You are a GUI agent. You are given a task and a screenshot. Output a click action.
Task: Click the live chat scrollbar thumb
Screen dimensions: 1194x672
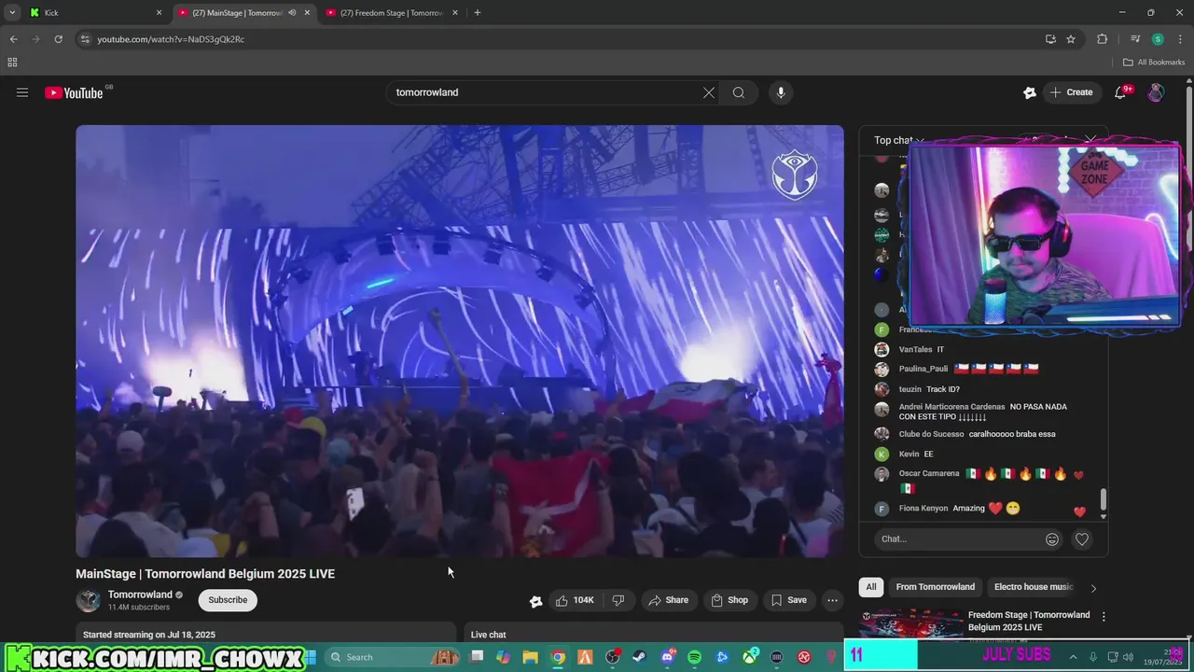(x=1104, y=499)
